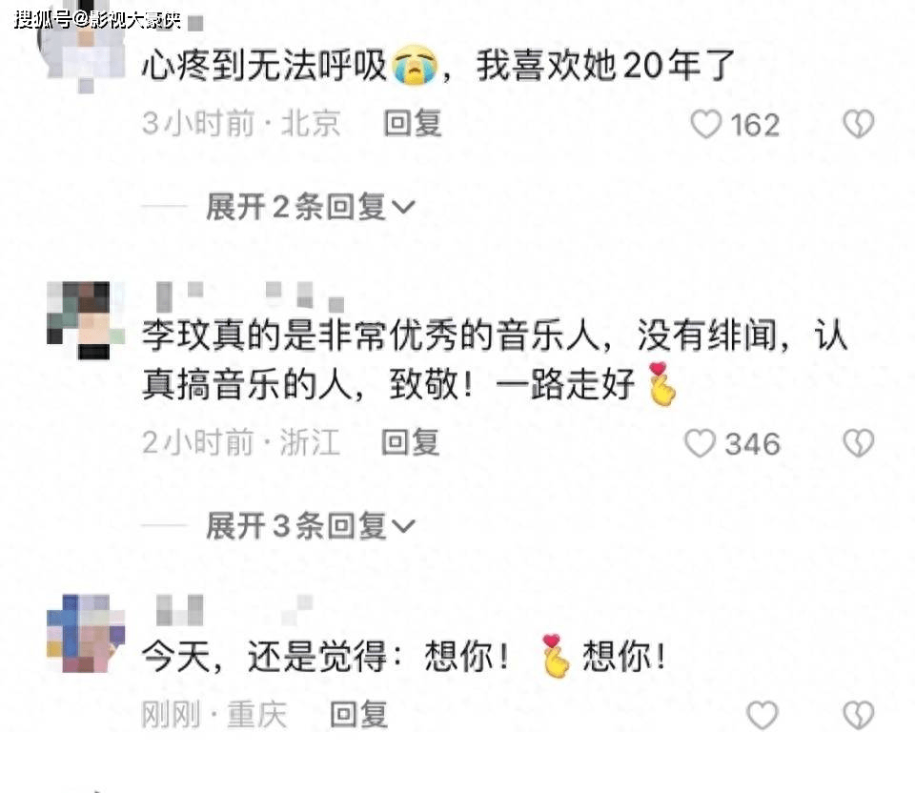Open username above 今天，还是觉得 comment

234,610
